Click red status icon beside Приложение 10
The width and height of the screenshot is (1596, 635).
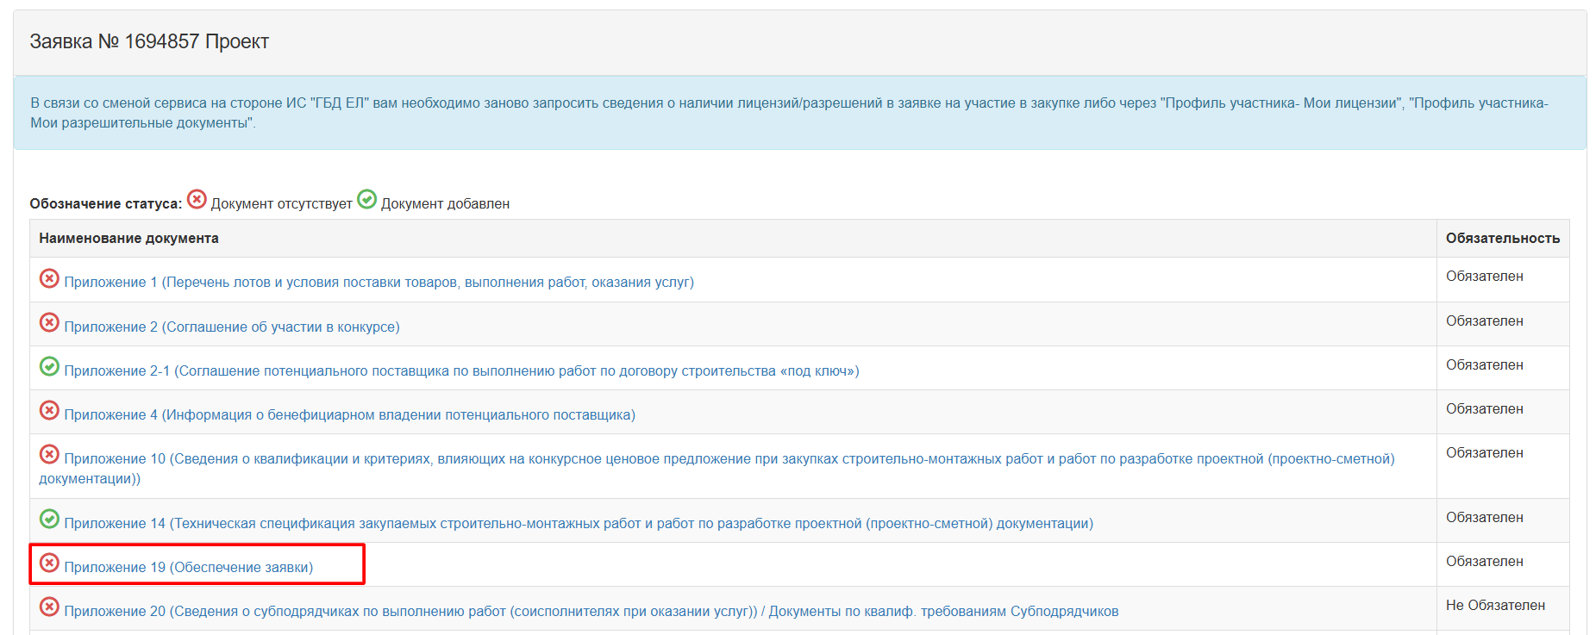49,455
